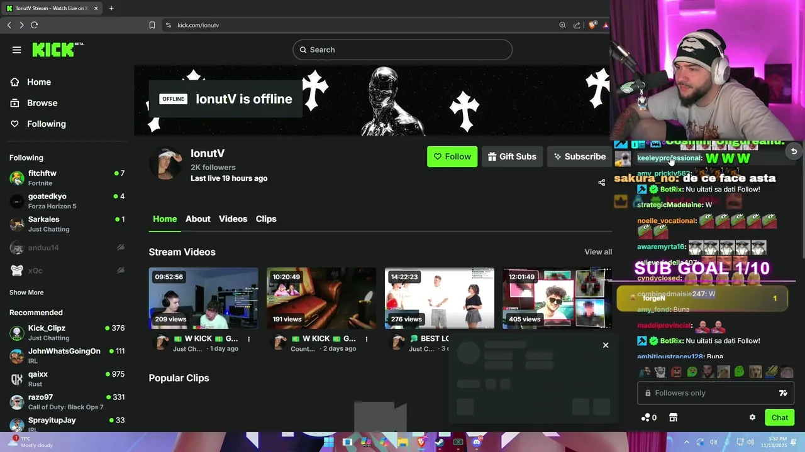The image size is (805, 452).
Task: Open options menu for 2 days ago video
Action: [366, 339]
